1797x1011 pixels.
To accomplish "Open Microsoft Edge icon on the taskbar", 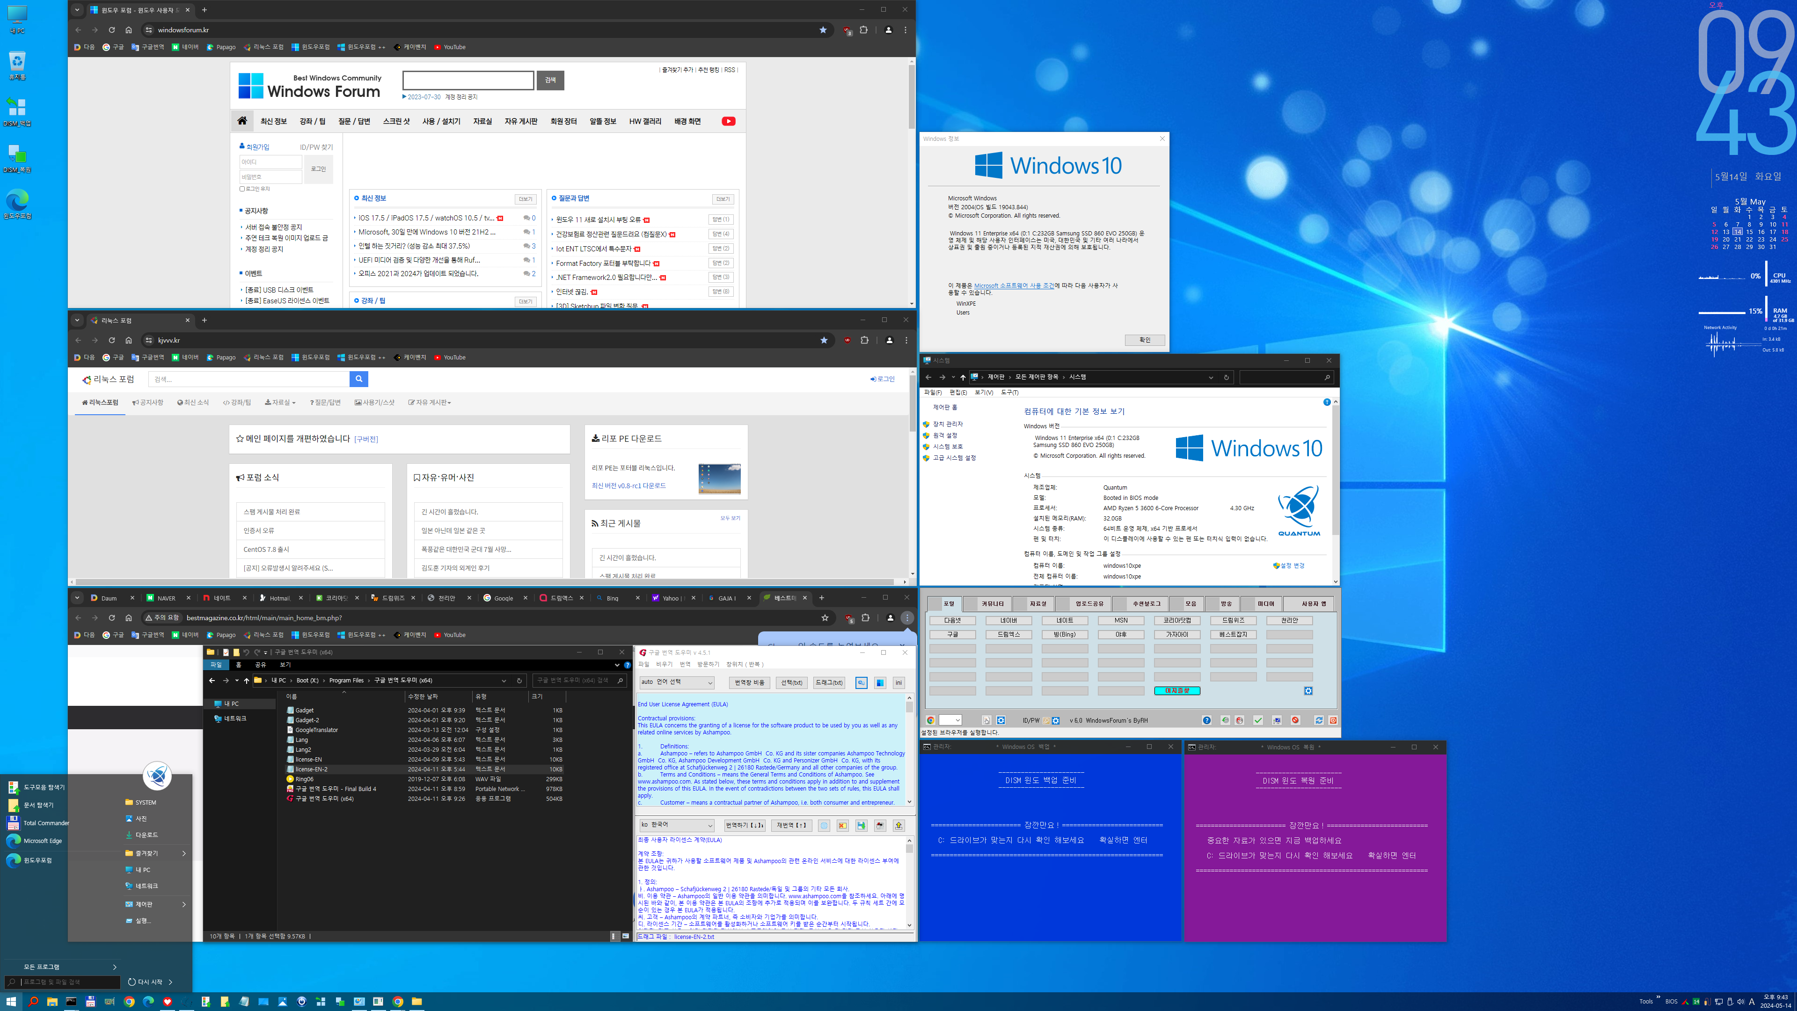I will [x=148, y=1001].
